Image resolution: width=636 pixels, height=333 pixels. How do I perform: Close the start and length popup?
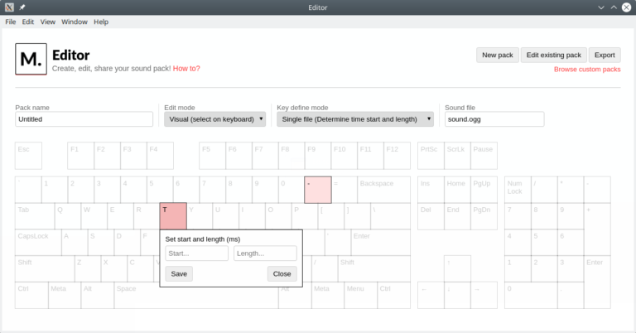[x=282, y=273]
